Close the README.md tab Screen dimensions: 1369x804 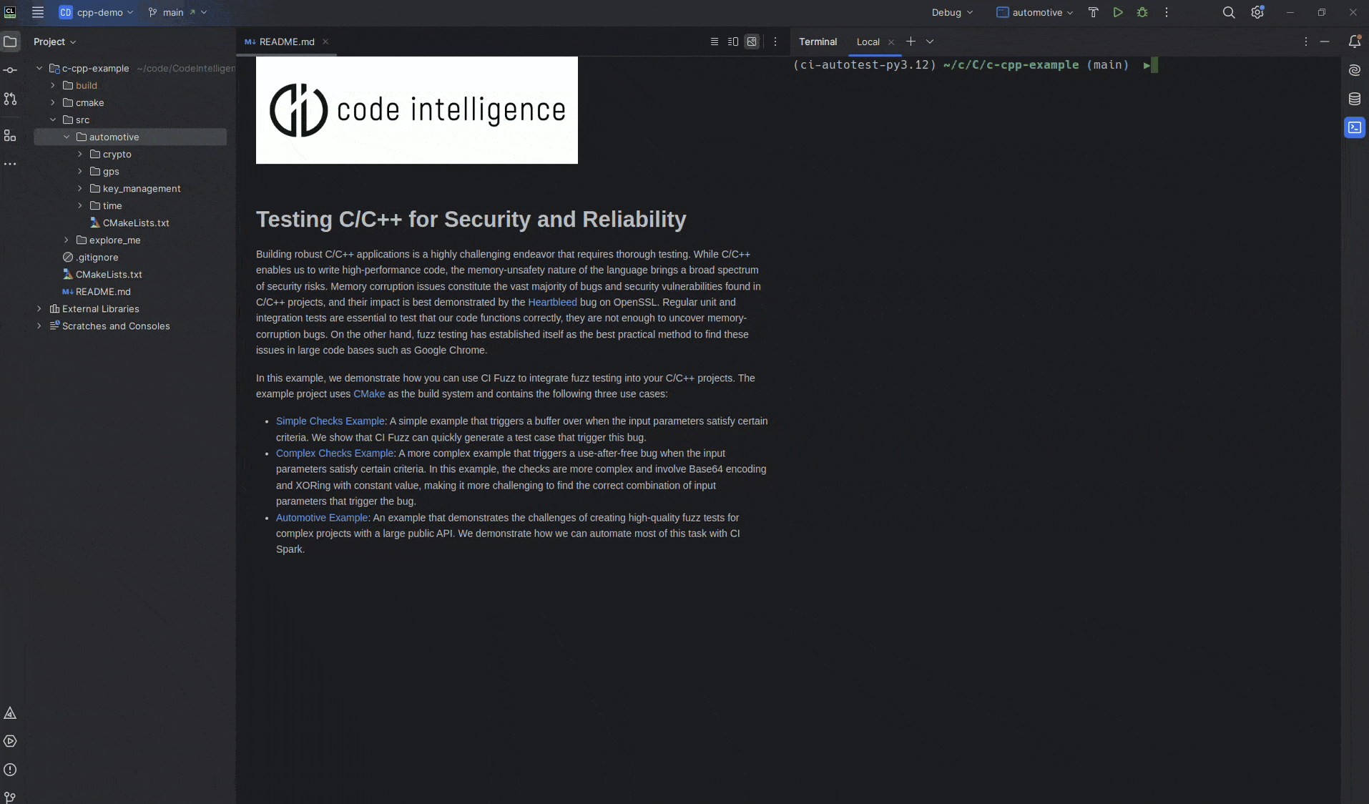pos(325,41)
